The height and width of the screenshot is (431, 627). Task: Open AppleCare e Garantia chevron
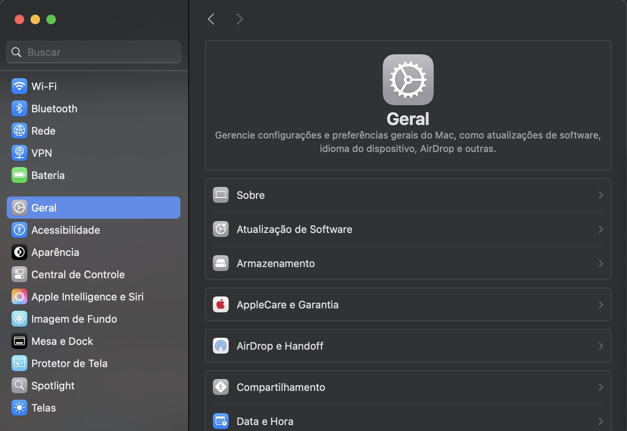pyautogui.click(x=601, y=305)
